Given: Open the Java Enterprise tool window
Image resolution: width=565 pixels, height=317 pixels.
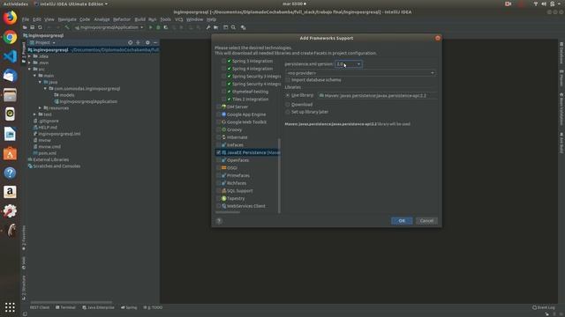Looking at the screenshot, I should tap(98, 307).
